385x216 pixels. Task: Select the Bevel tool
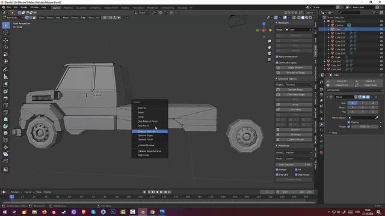tap(5, 98)
